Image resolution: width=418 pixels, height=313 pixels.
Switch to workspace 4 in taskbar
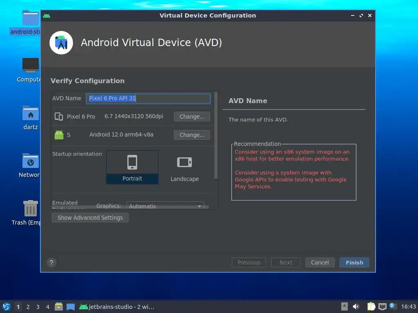(x=48, y=307)
